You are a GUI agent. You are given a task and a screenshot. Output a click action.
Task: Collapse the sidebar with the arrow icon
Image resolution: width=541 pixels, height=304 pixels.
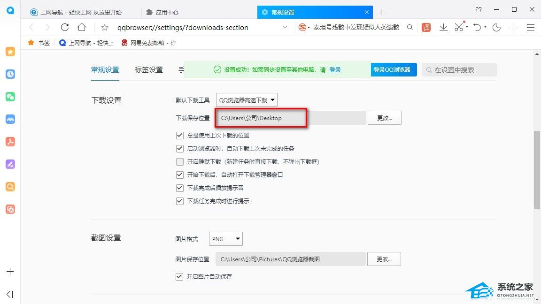(10, 294)
